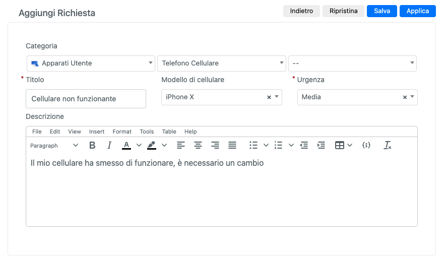Save the request with Salva
The image size is (446, 262).
pos(381,11)
